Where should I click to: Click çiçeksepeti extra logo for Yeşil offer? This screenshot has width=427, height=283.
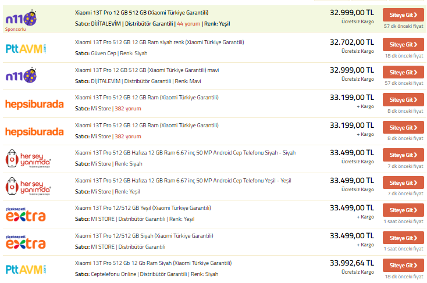(x=26, y=214)
